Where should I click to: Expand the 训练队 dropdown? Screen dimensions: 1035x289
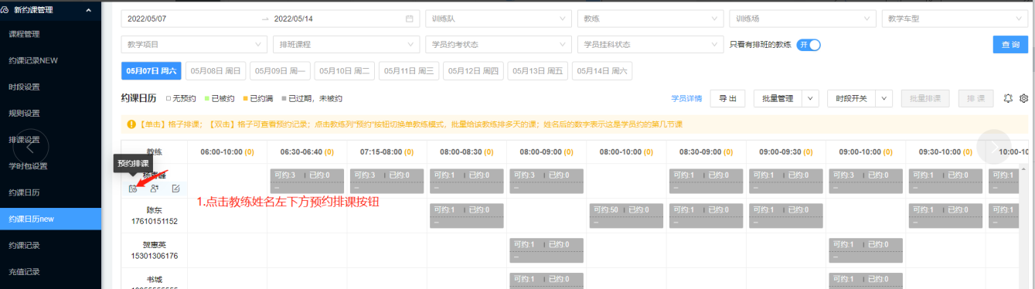497,19
